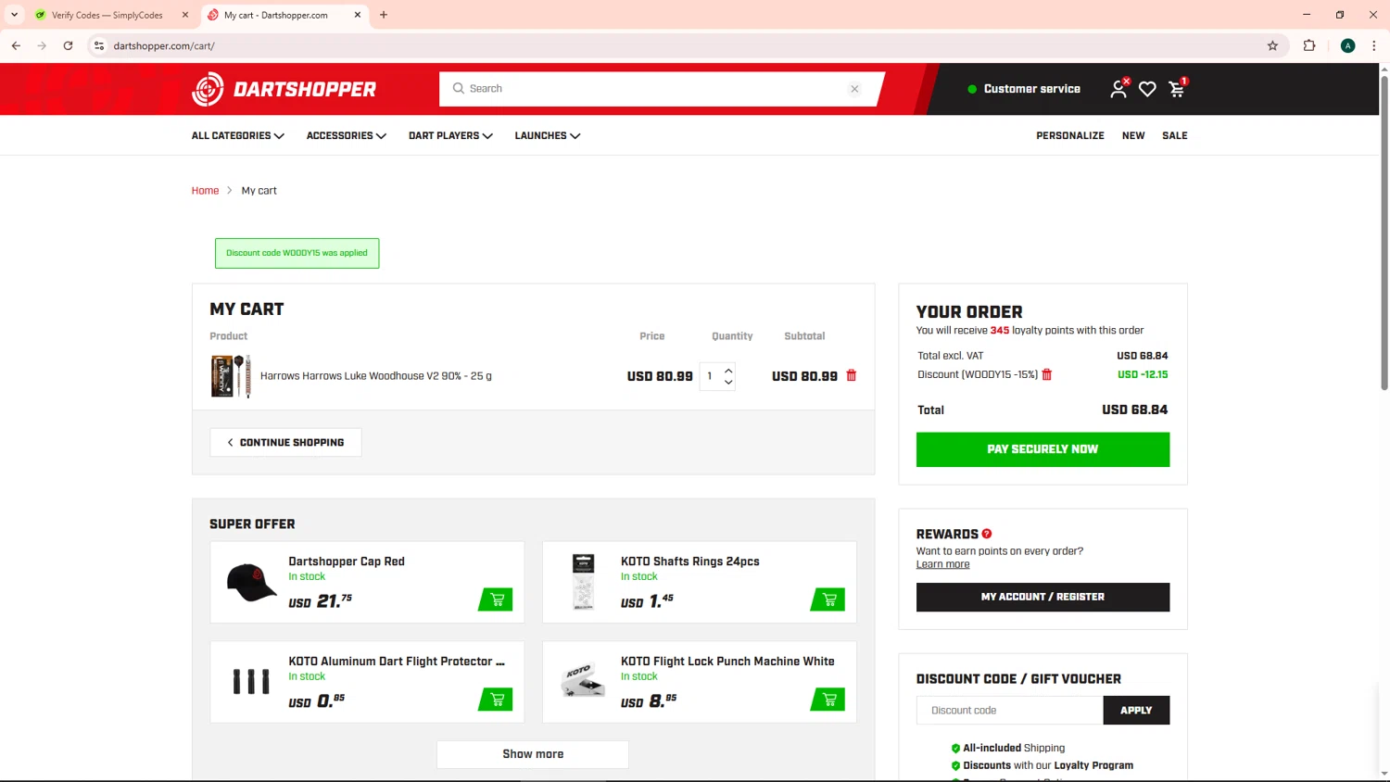Screen dimensions: 1390x782
Task: Open Harrows Luke Woodhouse V2 product name
Action: [376, 376]
